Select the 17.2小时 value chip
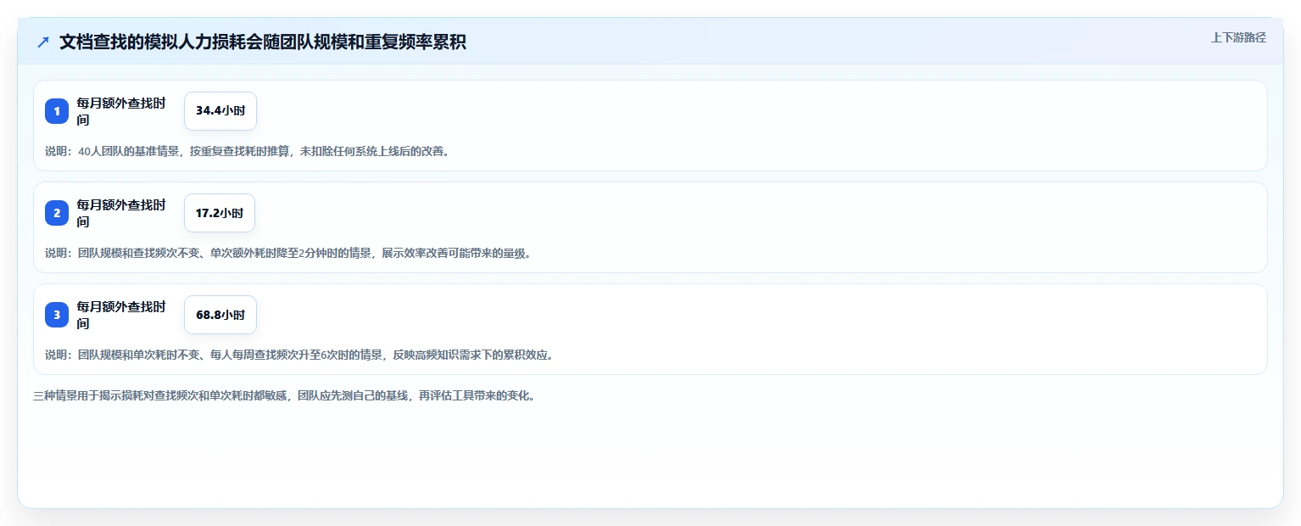 220,213
